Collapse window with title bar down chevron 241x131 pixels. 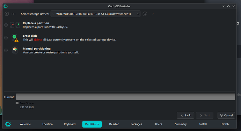223,6
